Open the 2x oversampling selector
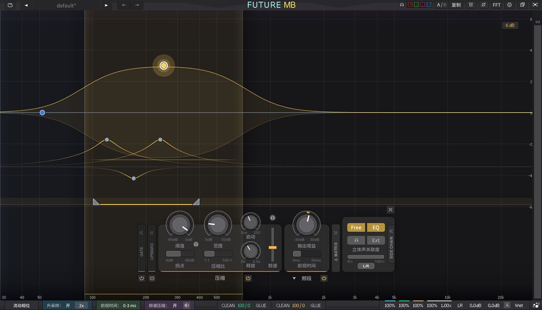Viewport: 542px width, 310px height. pos(81,305)
